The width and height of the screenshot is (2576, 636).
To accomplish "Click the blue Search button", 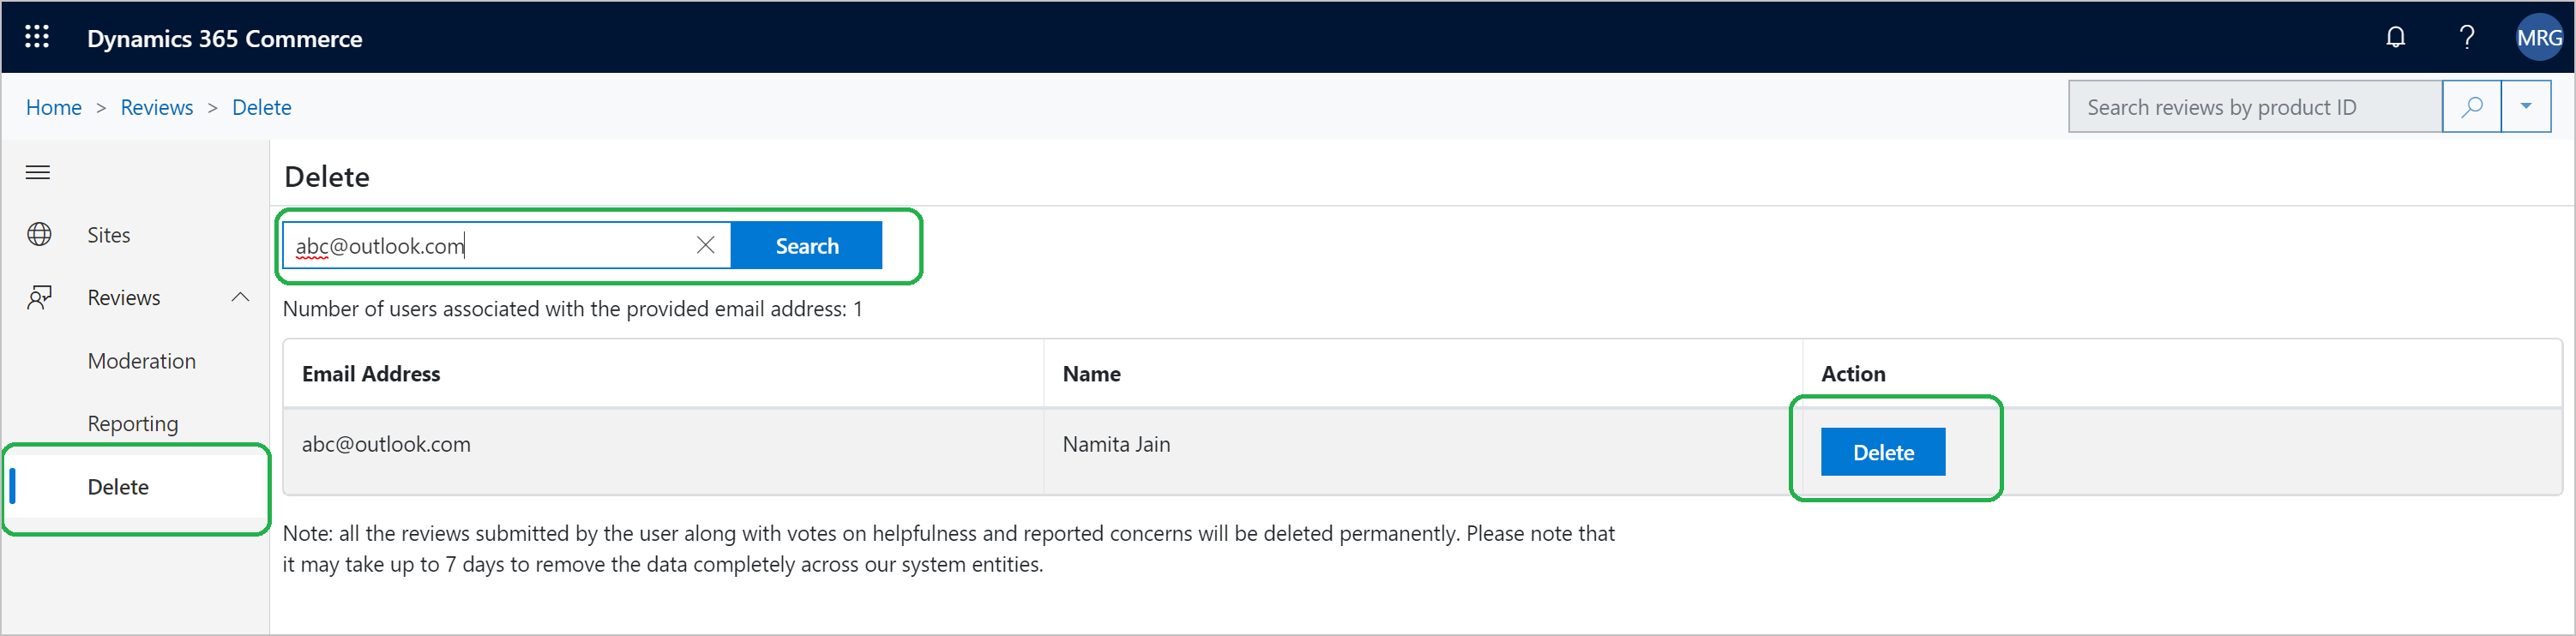I will 807,246.
